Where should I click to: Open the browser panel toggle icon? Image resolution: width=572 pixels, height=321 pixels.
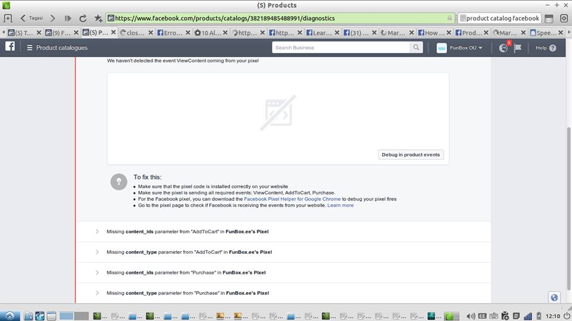549,18
